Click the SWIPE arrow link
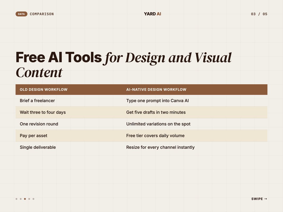 [259, 199]
